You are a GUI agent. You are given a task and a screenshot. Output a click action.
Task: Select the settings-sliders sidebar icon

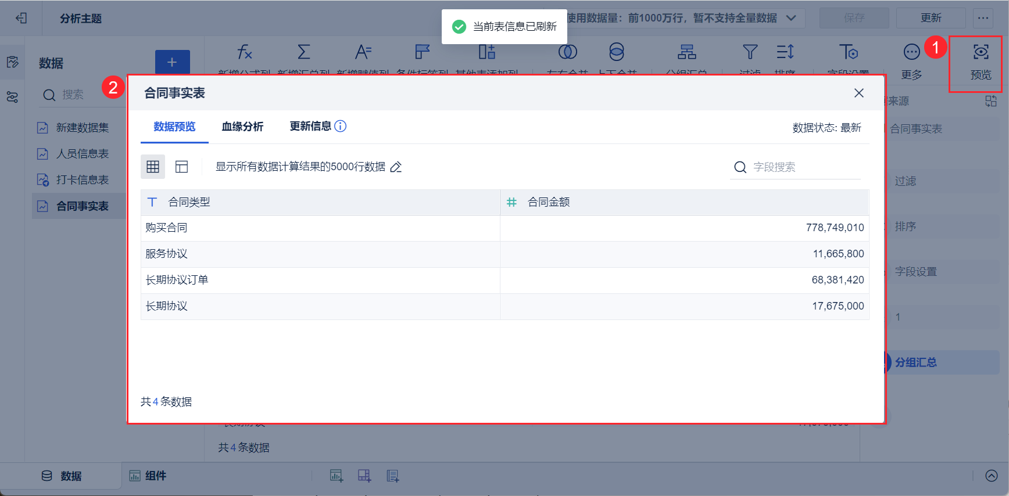pyautogui.click(x=12, y=97)
